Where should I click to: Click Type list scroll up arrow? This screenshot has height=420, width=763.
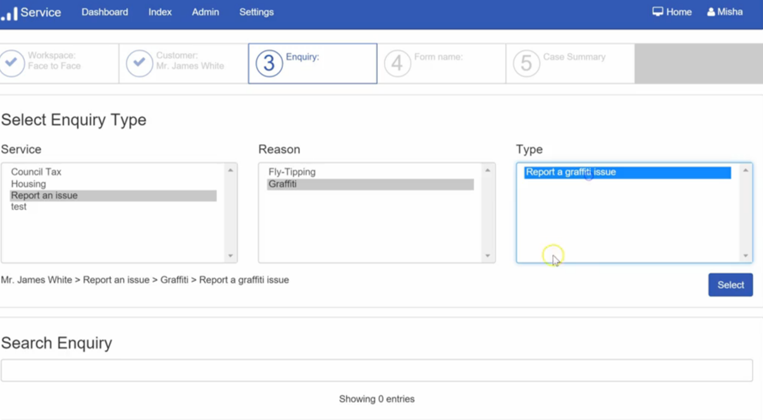(x=745, y=171)
